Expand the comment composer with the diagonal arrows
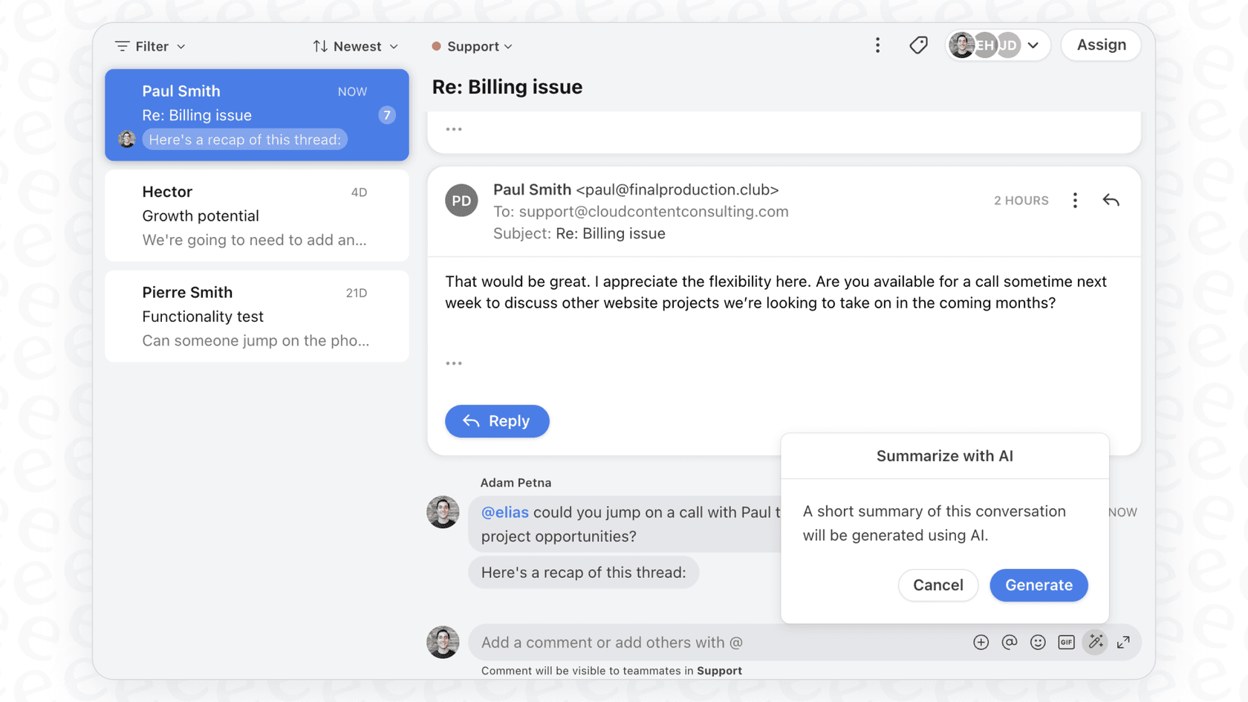Image resolution: width=1248 pixels, height=702 pixels. (x=1122, y=642)
